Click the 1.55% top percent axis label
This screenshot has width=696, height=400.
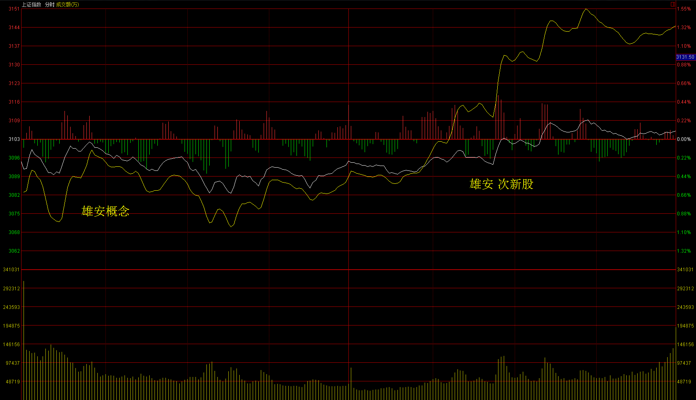point(684,9)
